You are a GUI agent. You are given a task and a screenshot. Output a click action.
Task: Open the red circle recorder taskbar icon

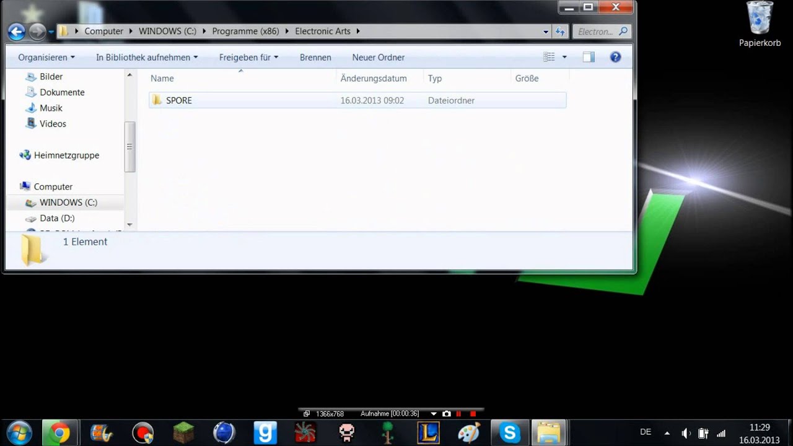[142, 432]
